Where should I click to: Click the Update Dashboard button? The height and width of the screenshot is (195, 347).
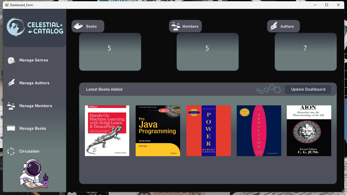308,89
